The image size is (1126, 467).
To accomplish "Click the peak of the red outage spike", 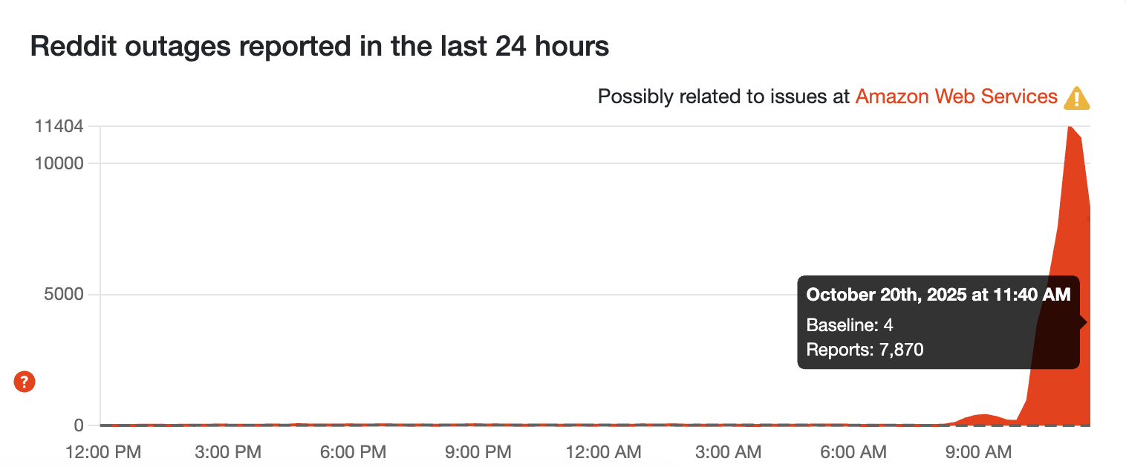I will 1070,128.
